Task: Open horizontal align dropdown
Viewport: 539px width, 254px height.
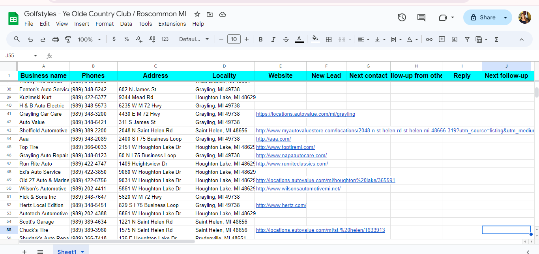Action: pyautogui.click(x=363, y=39)
